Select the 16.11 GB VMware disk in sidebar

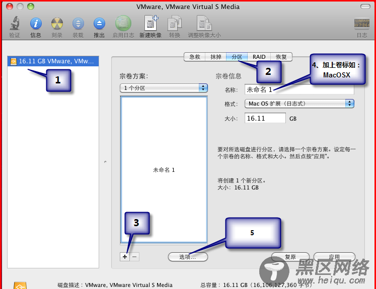[x=53, y=61]
